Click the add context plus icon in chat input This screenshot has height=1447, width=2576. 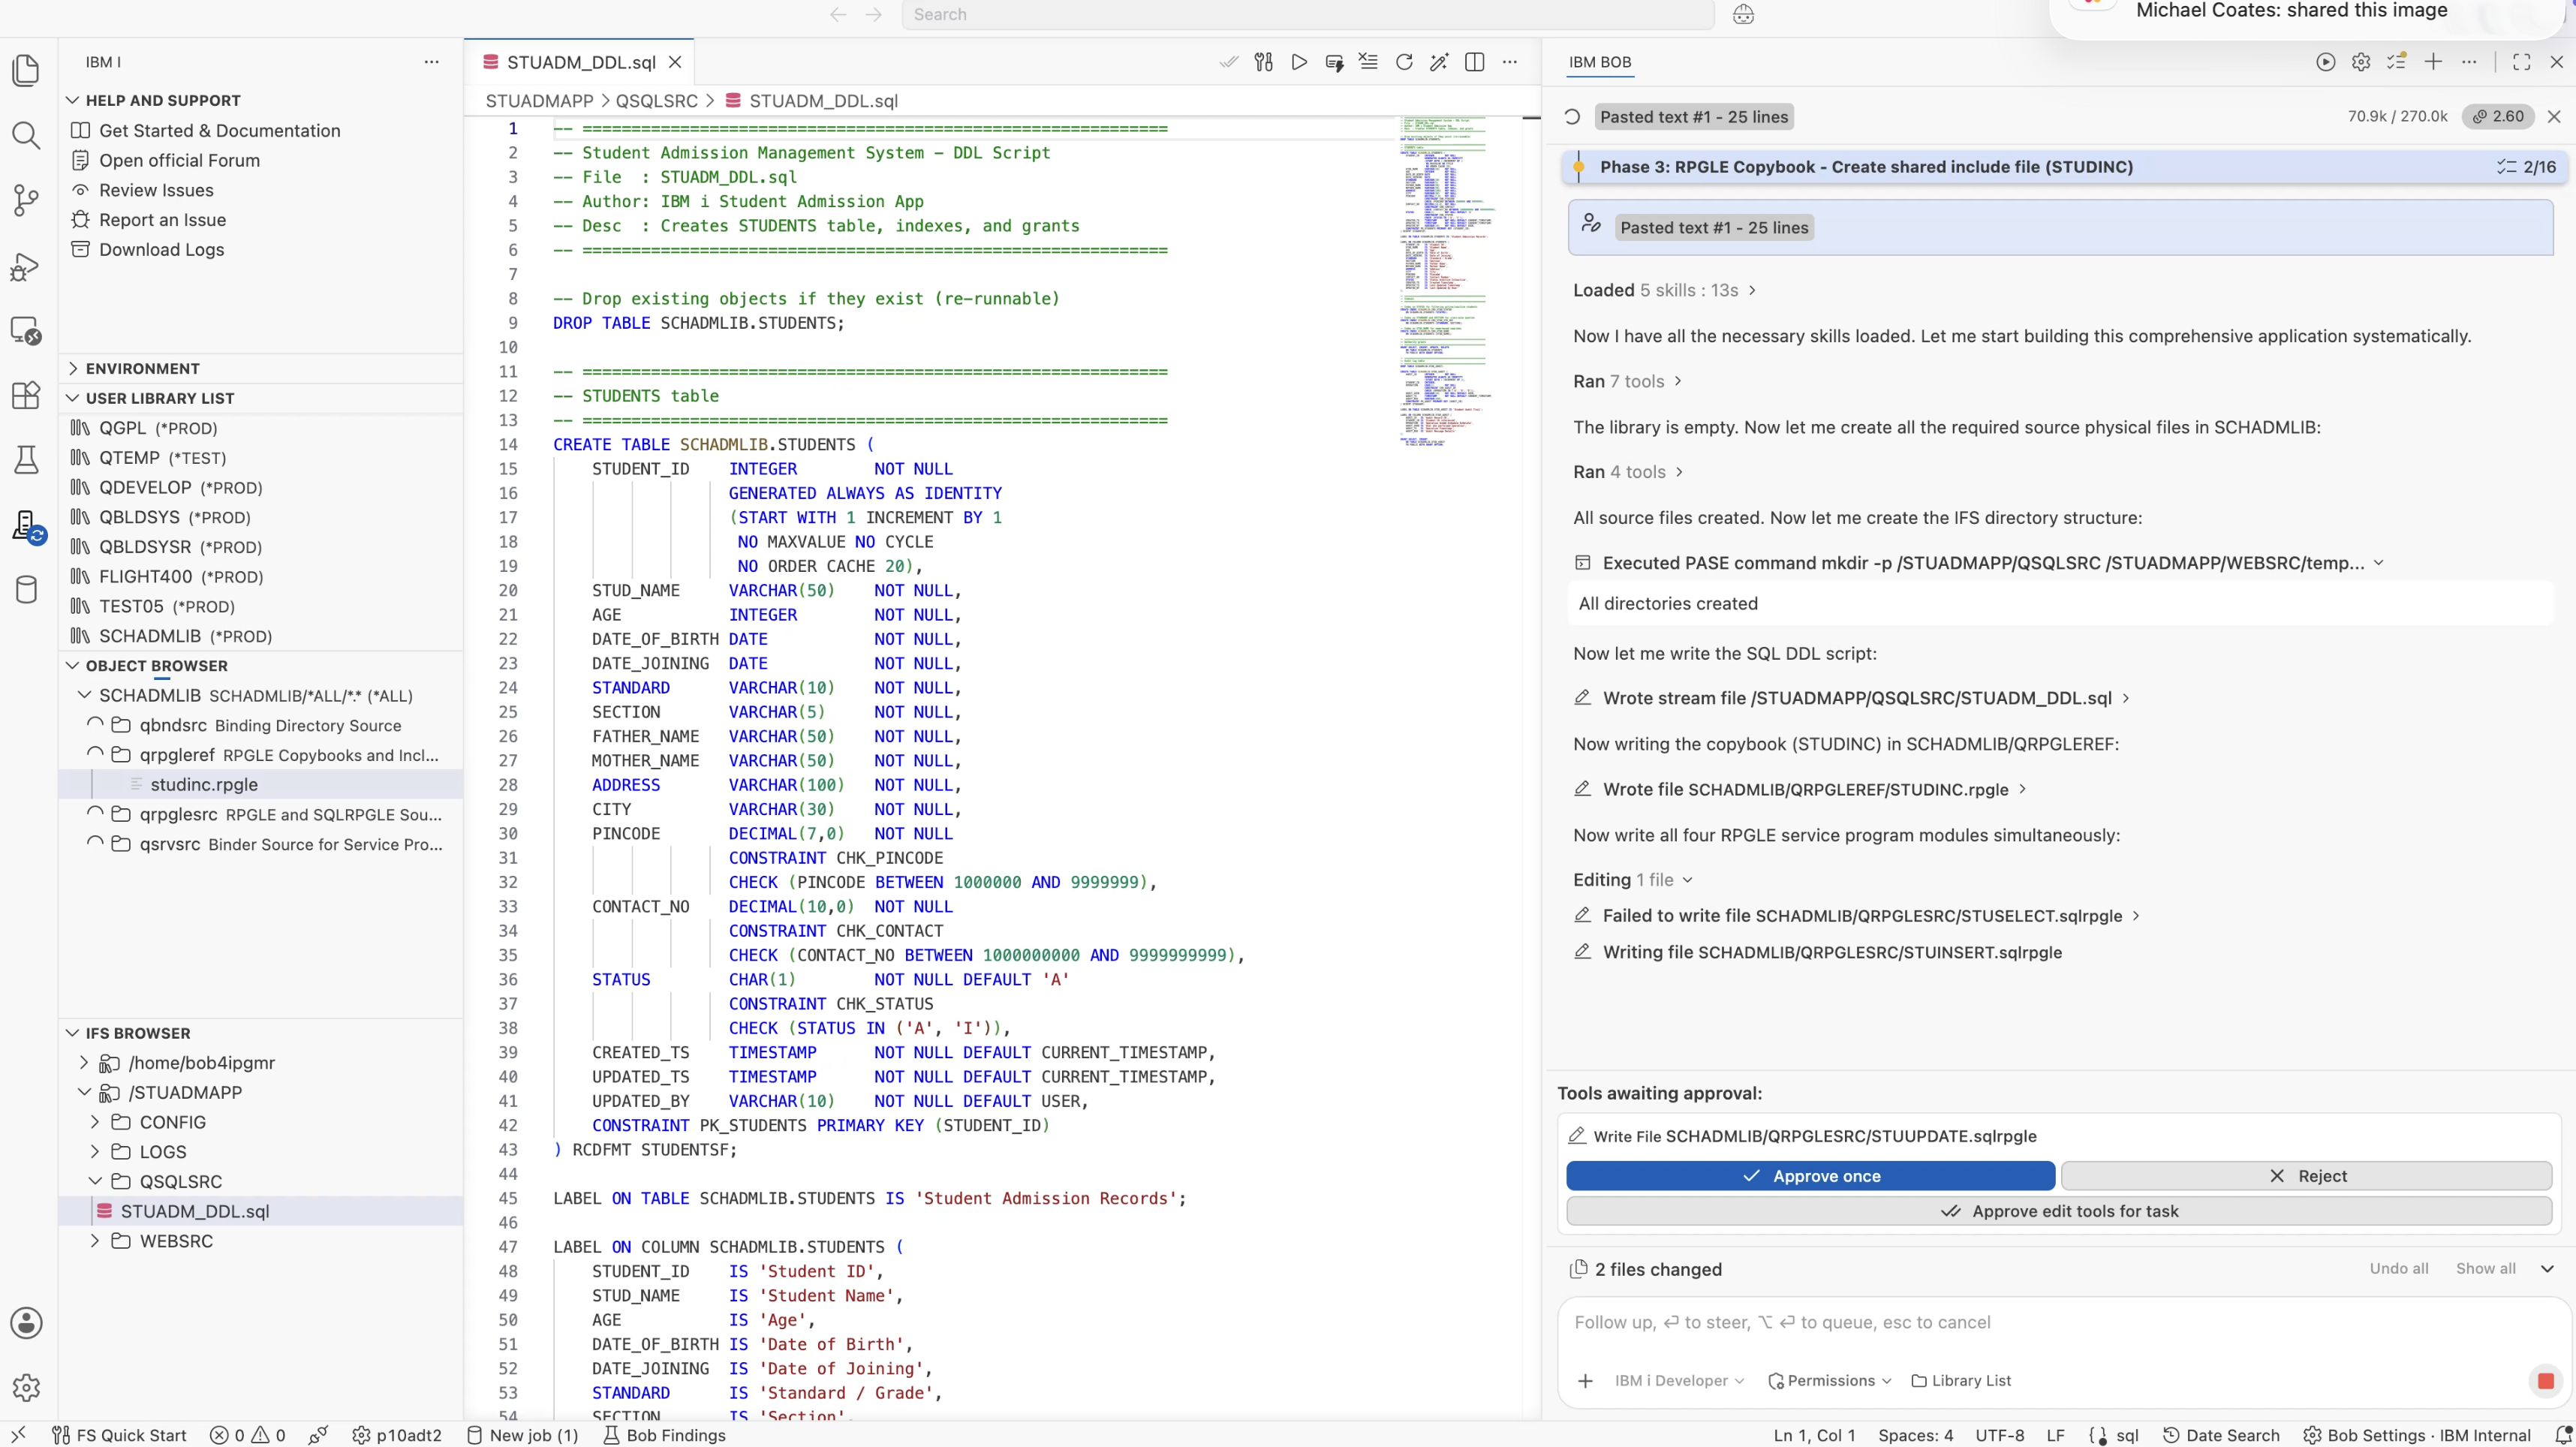pos(1585,1381)
